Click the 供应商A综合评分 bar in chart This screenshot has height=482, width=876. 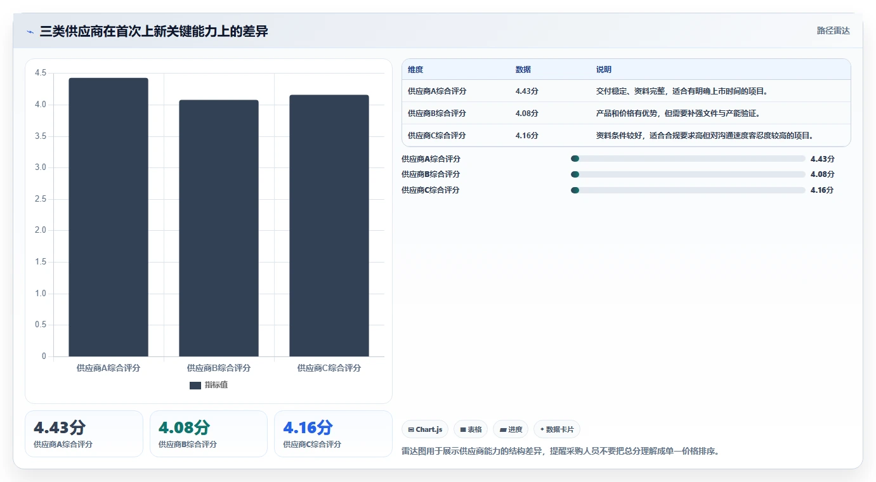(108, 217)
